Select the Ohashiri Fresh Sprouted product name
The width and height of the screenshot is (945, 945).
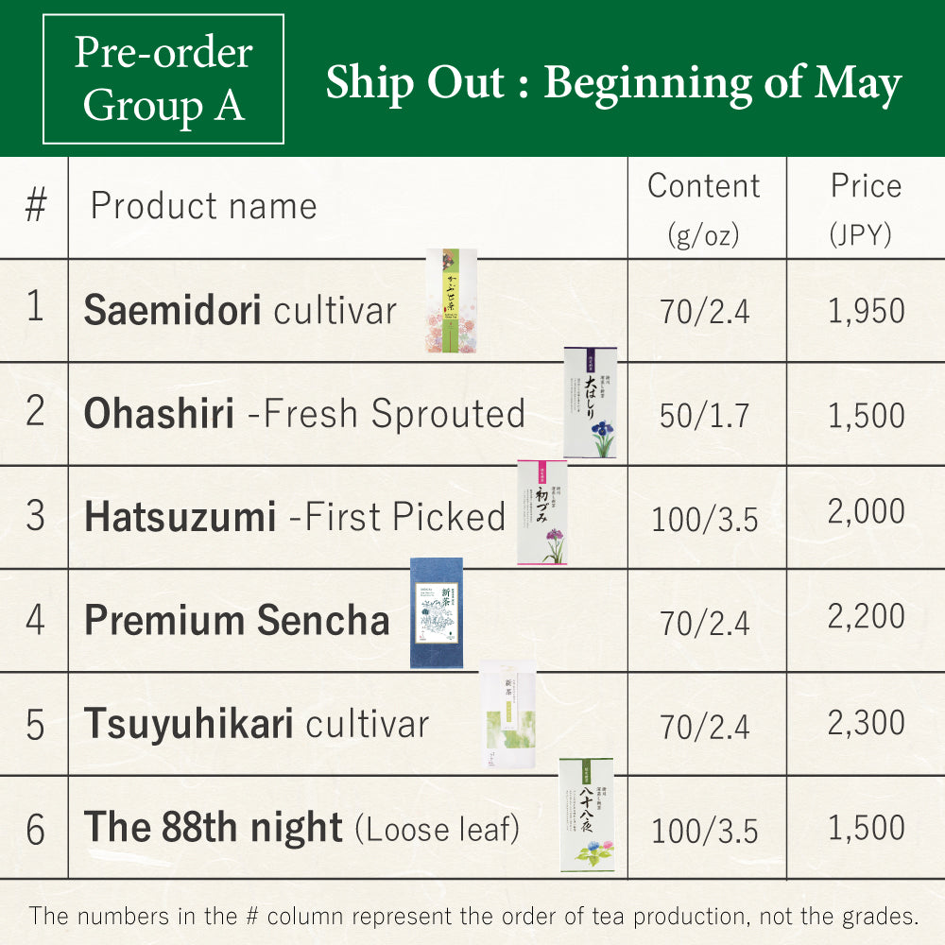pos(304,414)
